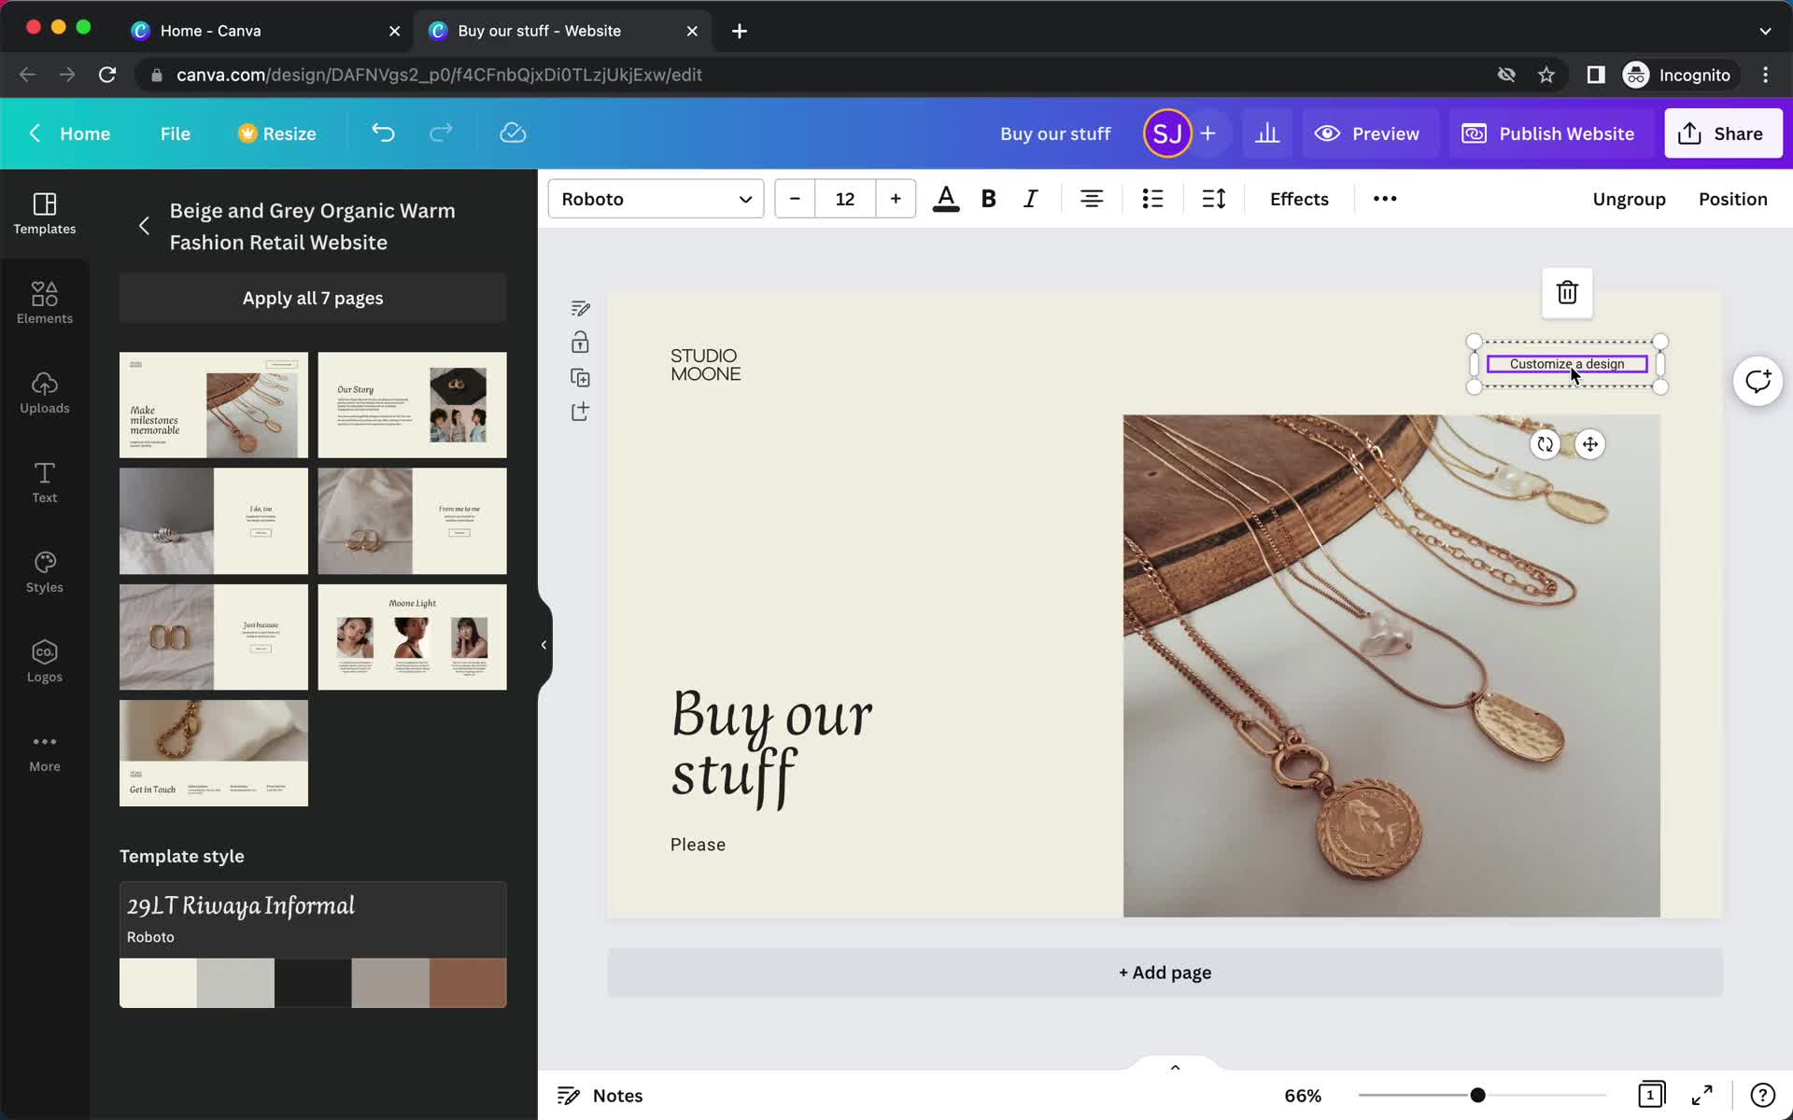Select the Lock icon in toolbar
Image resolution: width=1793 pixels, height=1120 pixels.
[x=580, y=341]
